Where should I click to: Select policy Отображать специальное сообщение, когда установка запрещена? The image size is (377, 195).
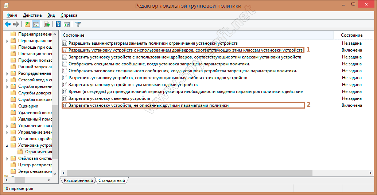[159, 64]
